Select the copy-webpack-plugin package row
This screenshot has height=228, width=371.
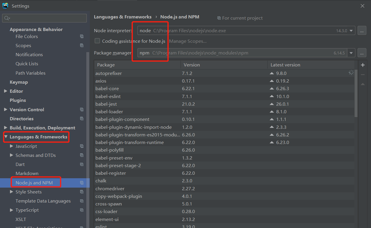(224, 196)
